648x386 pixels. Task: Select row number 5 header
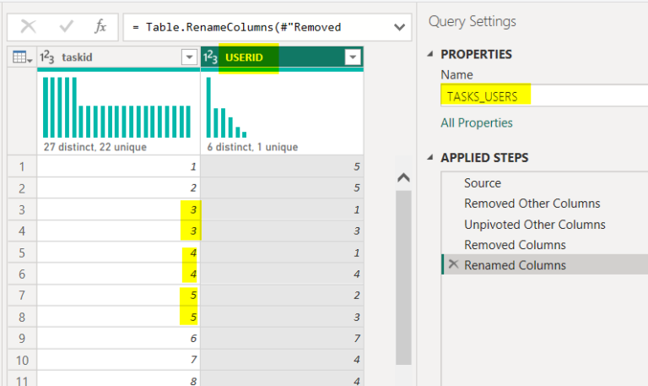[x=22, y=253]
